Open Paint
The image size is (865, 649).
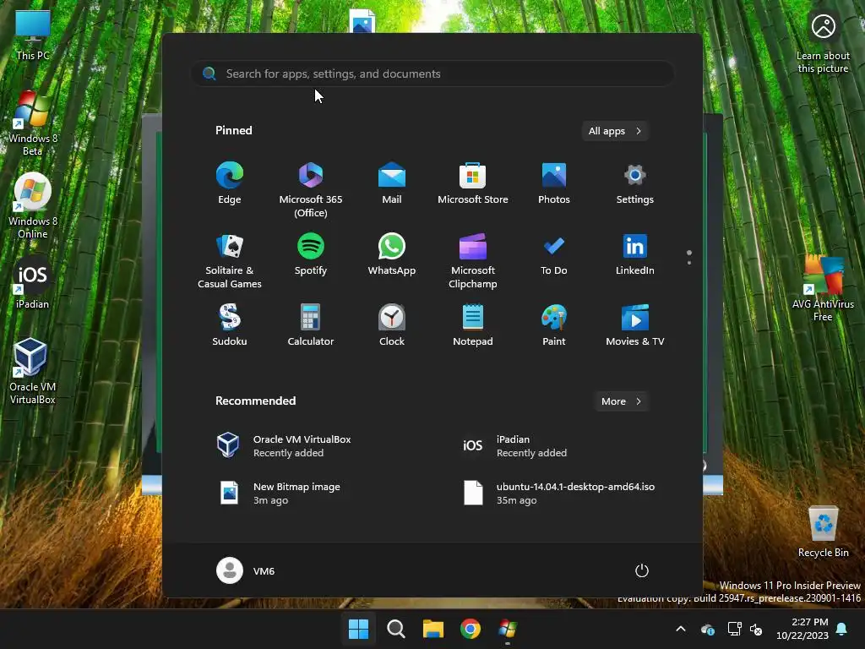click(x=554, y=325)
